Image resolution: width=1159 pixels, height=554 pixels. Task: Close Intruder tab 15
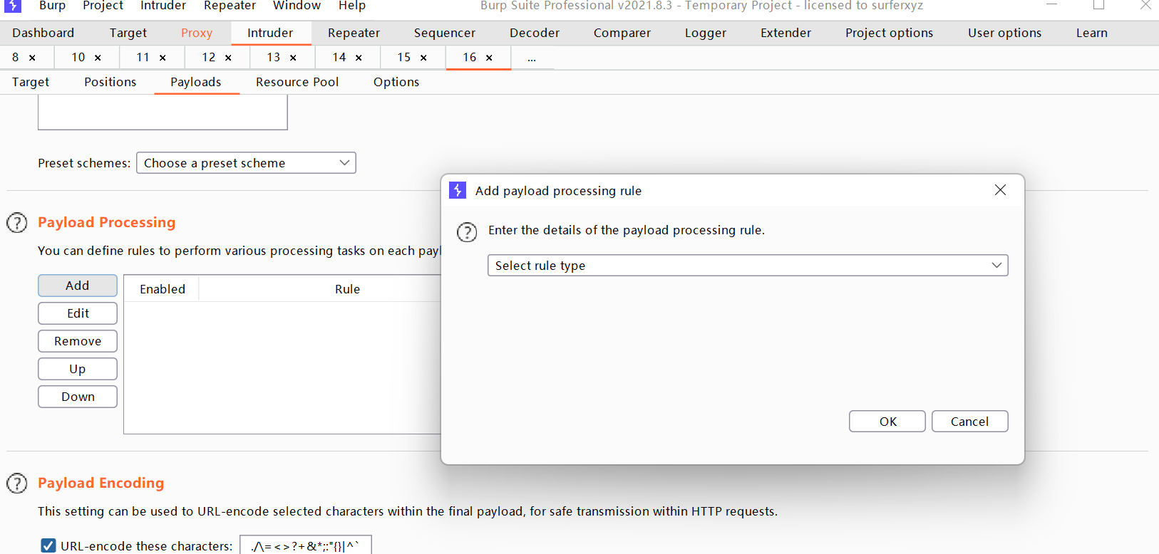click(x=423, y=58)
